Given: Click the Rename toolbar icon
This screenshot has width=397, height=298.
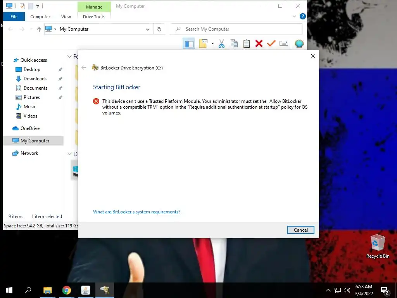Looking at the screenshot, I should coord(283,43).
